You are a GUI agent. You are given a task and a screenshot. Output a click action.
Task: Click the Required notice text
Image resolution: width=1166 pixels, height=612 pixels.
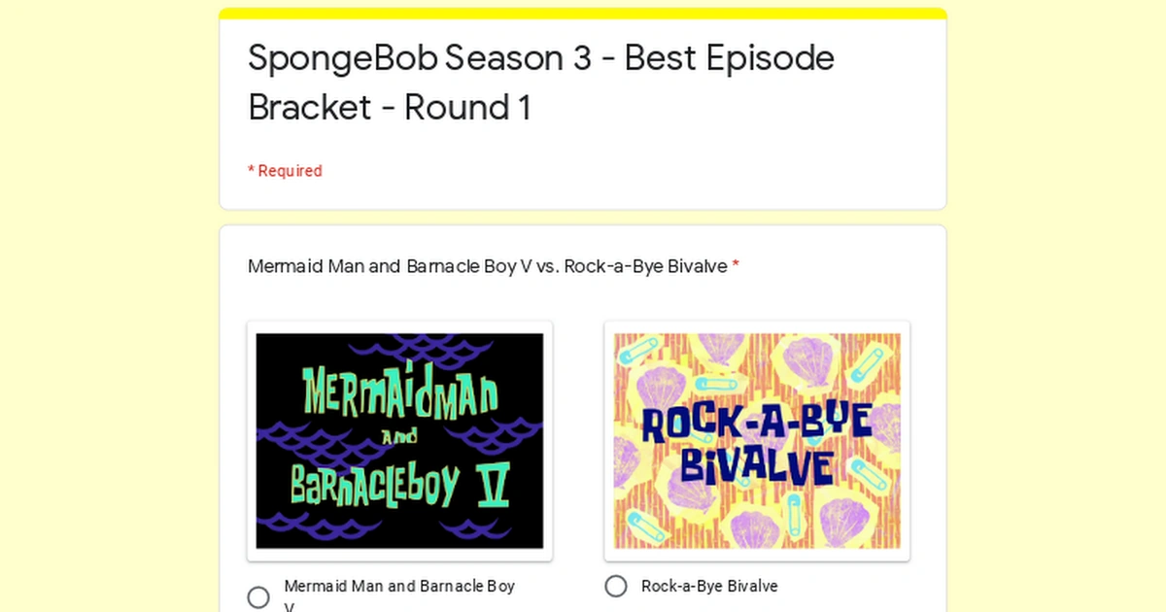click(285, 170)
